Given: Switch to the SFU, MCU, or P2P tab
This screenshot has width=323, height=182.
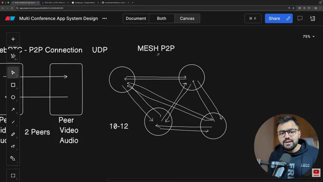Looking at the screenshot, I should coord(55,3).
